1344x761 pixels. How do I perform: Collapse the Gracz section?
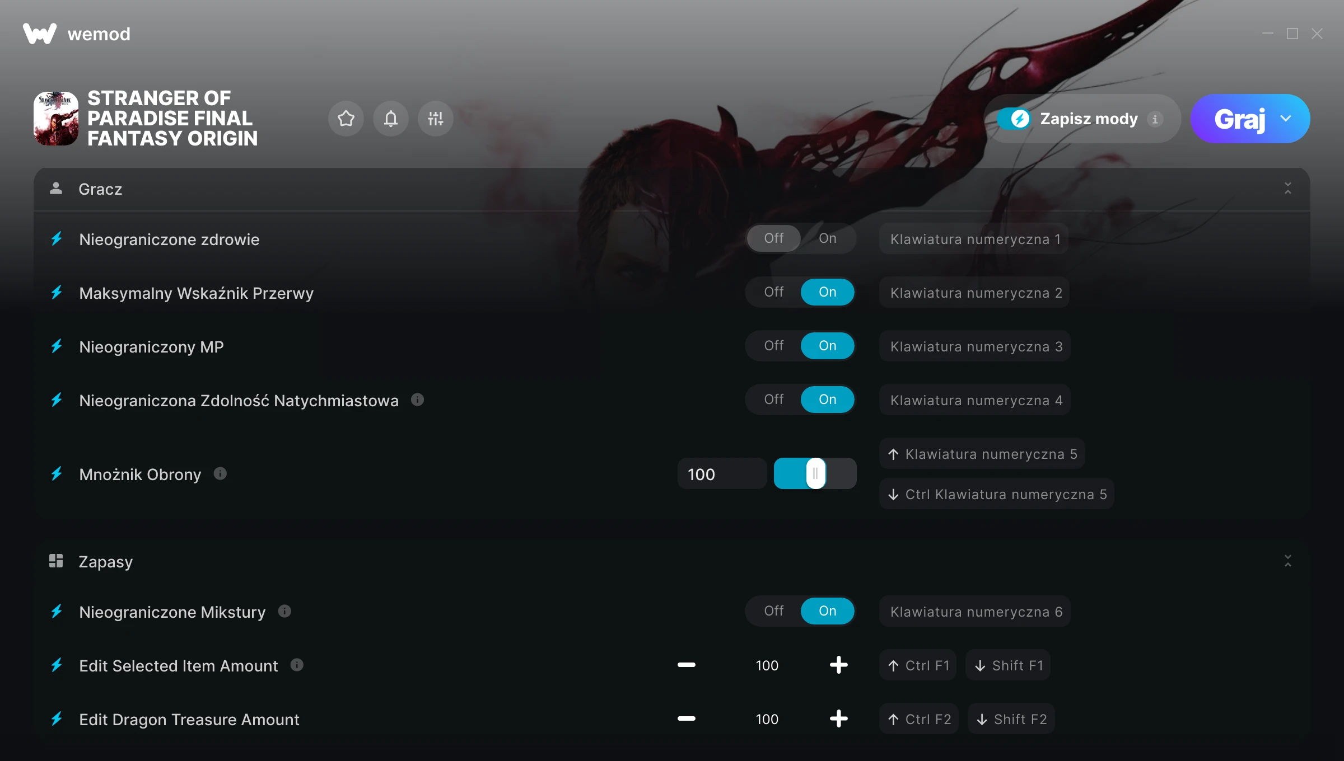pos(1288,188)
